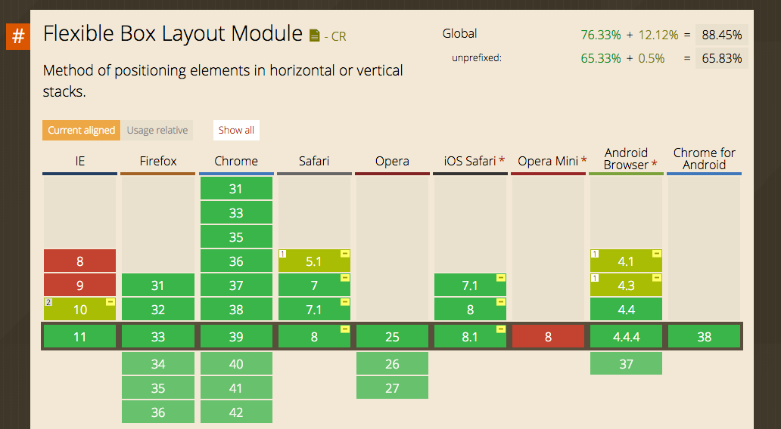Click the red asterisk next to Opera Mini
781x429 pixels.
(583, 161)
